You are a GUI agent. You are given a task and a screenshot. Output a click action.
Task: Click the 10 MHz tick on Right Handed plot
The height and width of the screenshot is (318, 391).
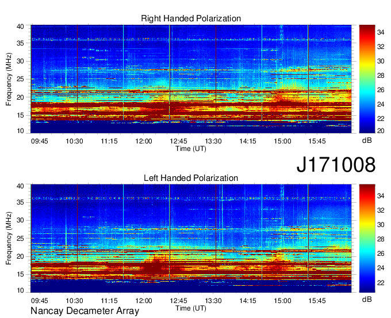coord(20,131)
